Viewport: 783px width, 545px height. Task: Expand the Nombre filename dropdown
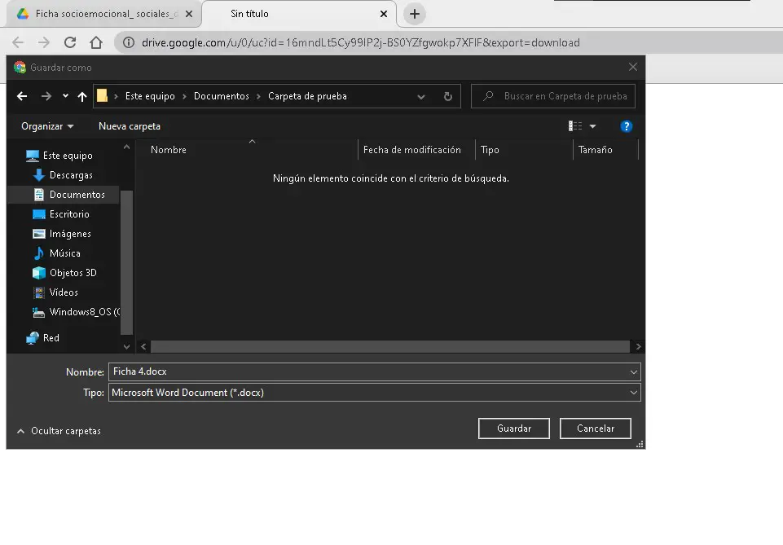pos(634,371)
